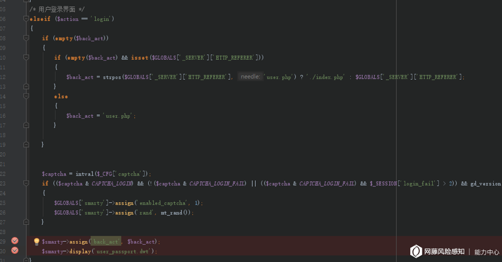This screenshot has height=262, width=502.
Task: Collapse the if ($captcha & CAPTCHA_LOGIN) block
Action: click(x=26, y=183)
